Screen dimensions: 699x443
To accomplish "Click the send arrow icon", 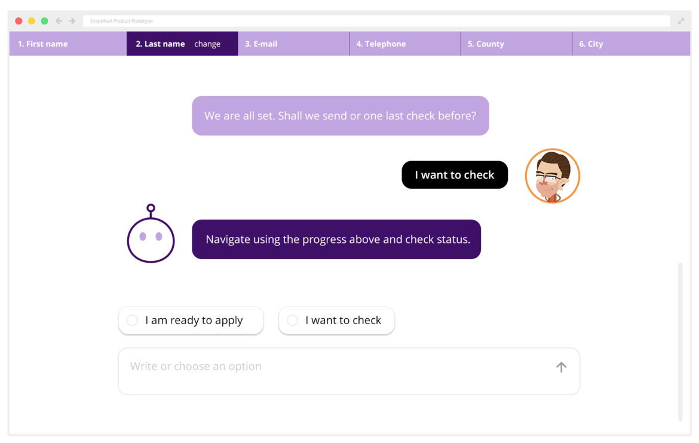I will 561,367.
